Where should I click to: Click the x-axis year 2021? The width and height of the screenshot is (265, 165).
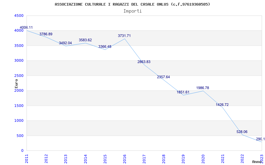[x=223, y=159]
